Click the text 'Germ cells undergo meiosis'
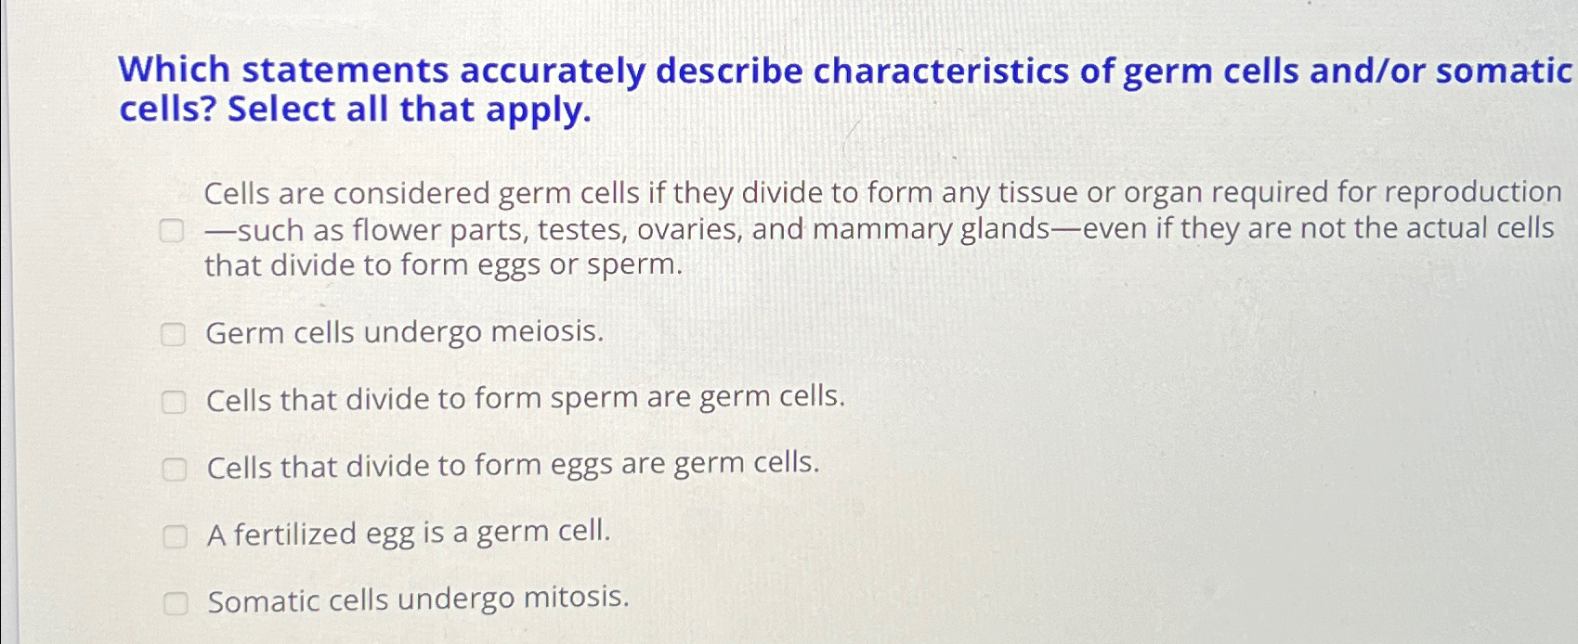 tap(405, 332)
